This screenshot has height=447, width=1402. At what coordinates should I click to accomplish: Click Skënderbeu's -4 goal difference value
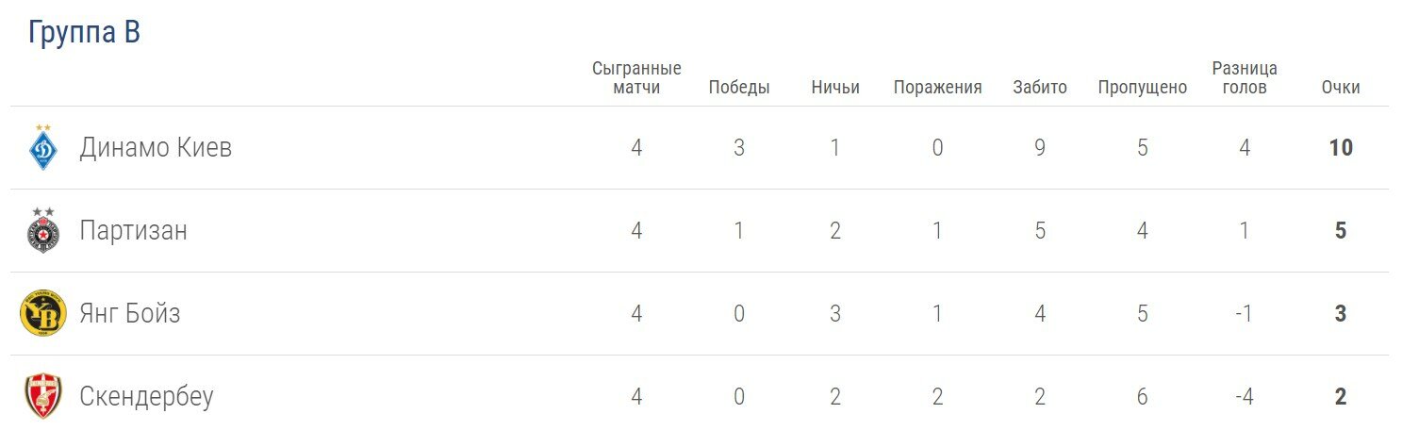1245,397
